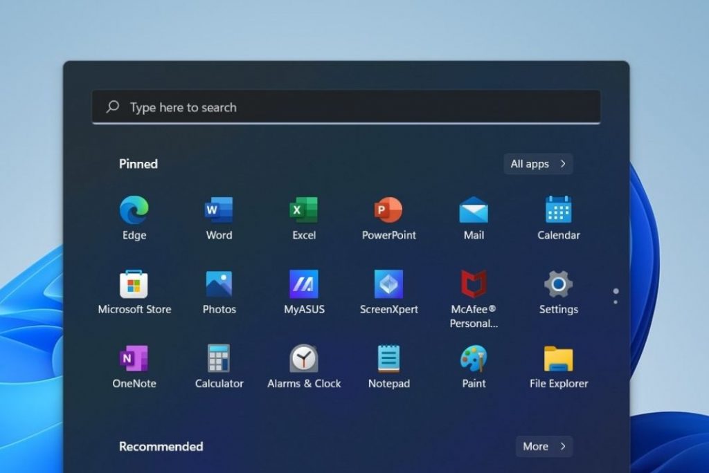Viewport: 709px width, 473px height.
Task: Launch PowerPoint from pinned apps
Action: click(388, 210)
